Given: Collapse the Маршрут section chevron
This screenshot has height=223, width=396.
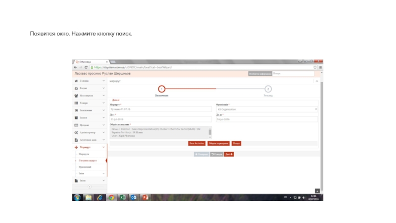Looking at the screenshot, I should (103, 147).
